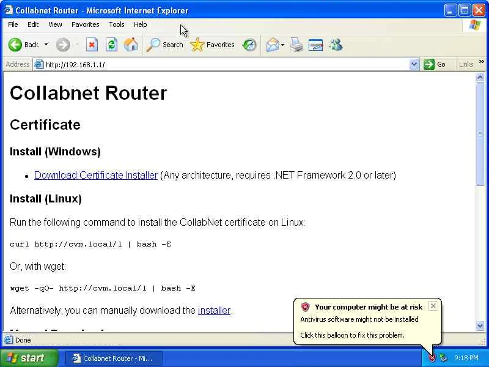Click the red shield icon in balloon
Image resolution: width=489 pixels, height=367 pixels.
pos(305,307)
